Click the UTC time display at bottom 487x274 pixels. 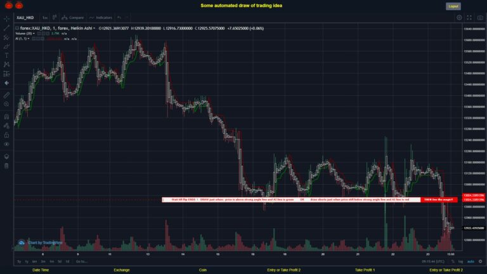click(433, 261)
